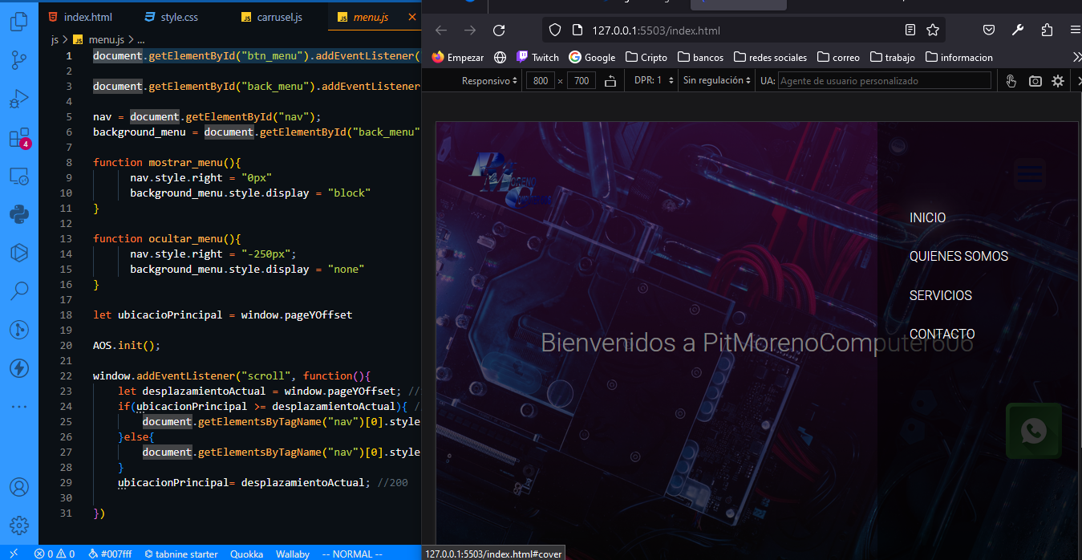Take a screenshot of the viewport
This screenshot has width=1082, height=560.
pyautogui.click(x=1035, y=81)
